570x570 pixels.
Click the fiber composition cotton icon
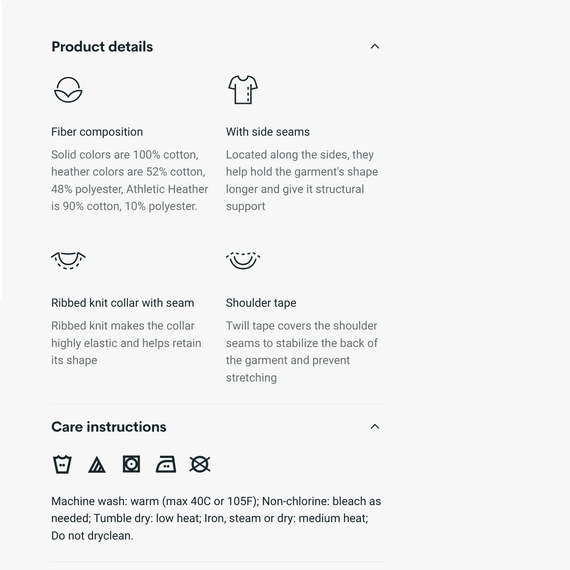(x=68, y=90)
